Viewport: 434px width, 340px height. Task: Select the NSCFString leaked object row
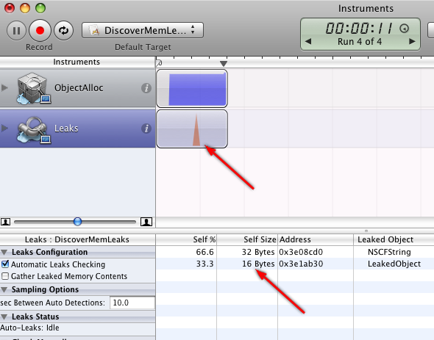point(295,252)
